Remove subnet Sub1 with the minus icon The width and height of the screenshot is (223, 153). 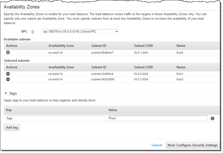[8, 74]
